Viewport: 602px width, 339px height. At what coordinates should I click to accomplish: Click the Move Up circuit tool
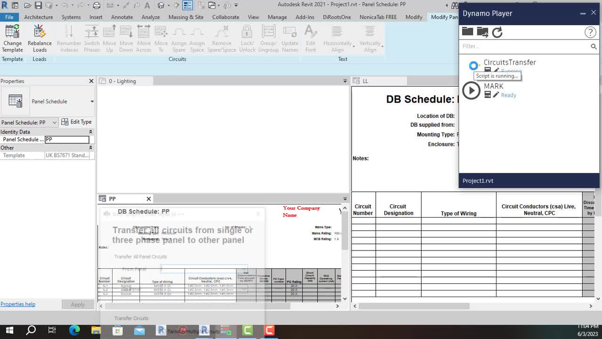click(109, 39)
